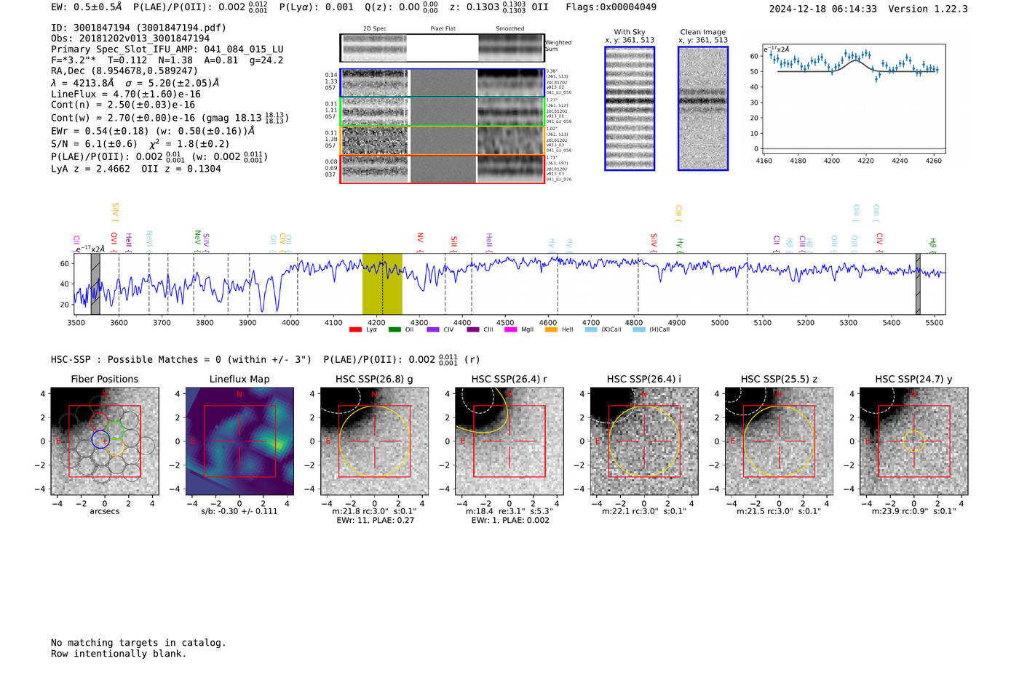Open the HSC SSP(26.4) r cutout
The height and width of the screenshot is (693, 1019).
click(509, 441)
